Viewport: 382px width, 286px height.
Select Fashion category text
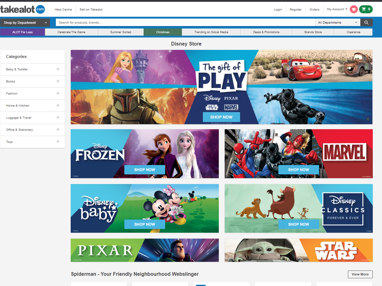[x=12, y=94]
